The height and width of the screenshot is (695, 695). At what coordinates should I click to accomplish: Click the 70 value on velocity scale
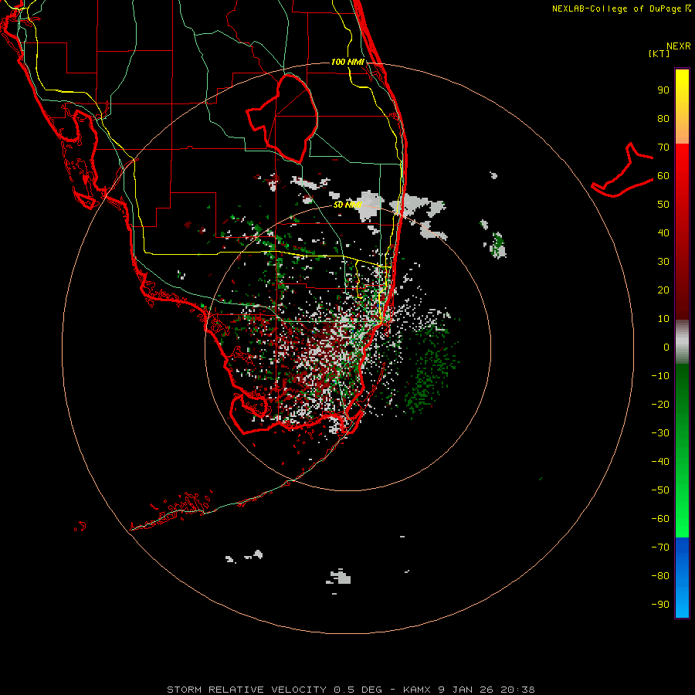663,147
